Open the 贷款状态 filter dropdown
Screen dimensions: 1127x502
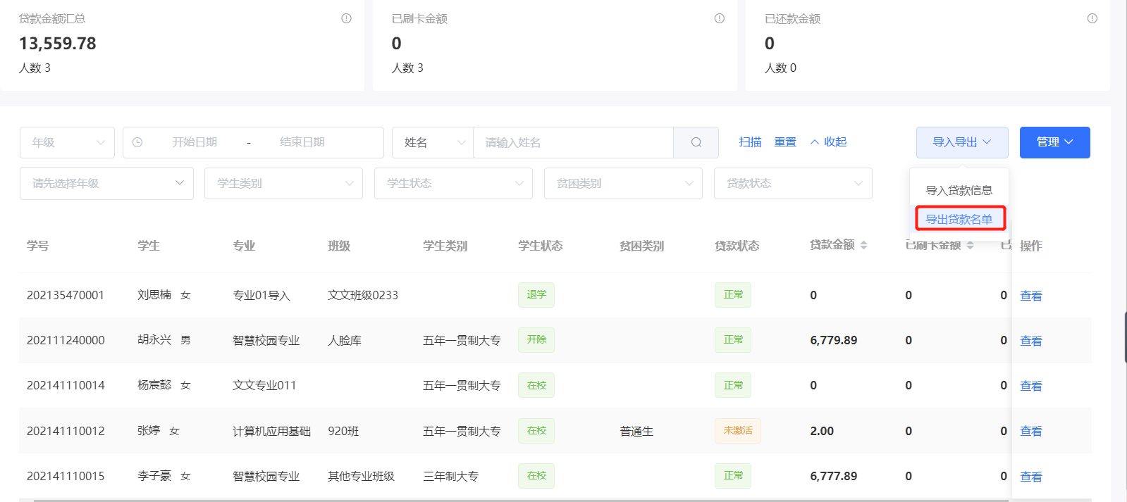tap(793, 183)
